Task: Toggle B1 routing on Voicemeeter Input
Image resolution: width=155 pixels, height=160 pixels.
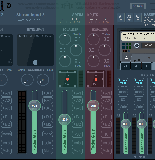Action: click(77, 117)
